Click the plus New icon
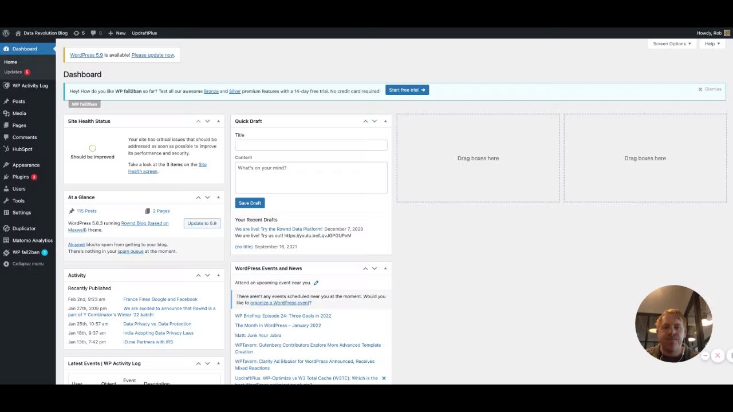This screenshot has height=412, width=733. point(111,33)
